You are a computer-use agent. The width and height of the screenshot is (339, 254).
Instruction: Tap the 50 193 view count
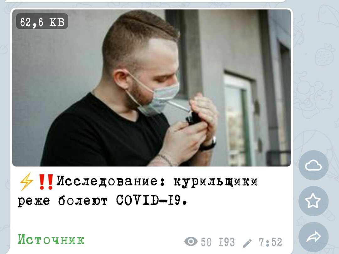click(218, 242)
